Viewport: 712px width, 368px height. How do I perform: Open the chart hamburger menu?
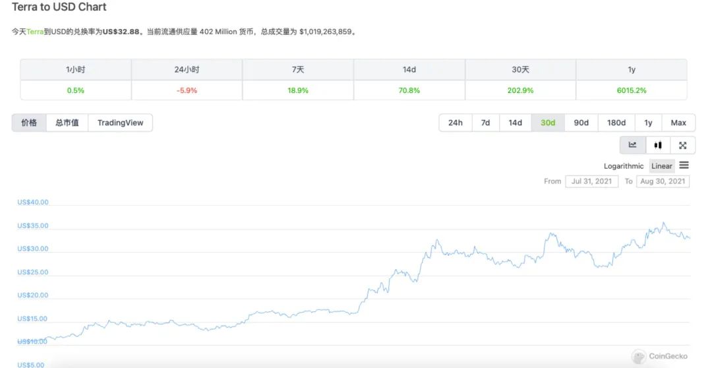point(684,166)
